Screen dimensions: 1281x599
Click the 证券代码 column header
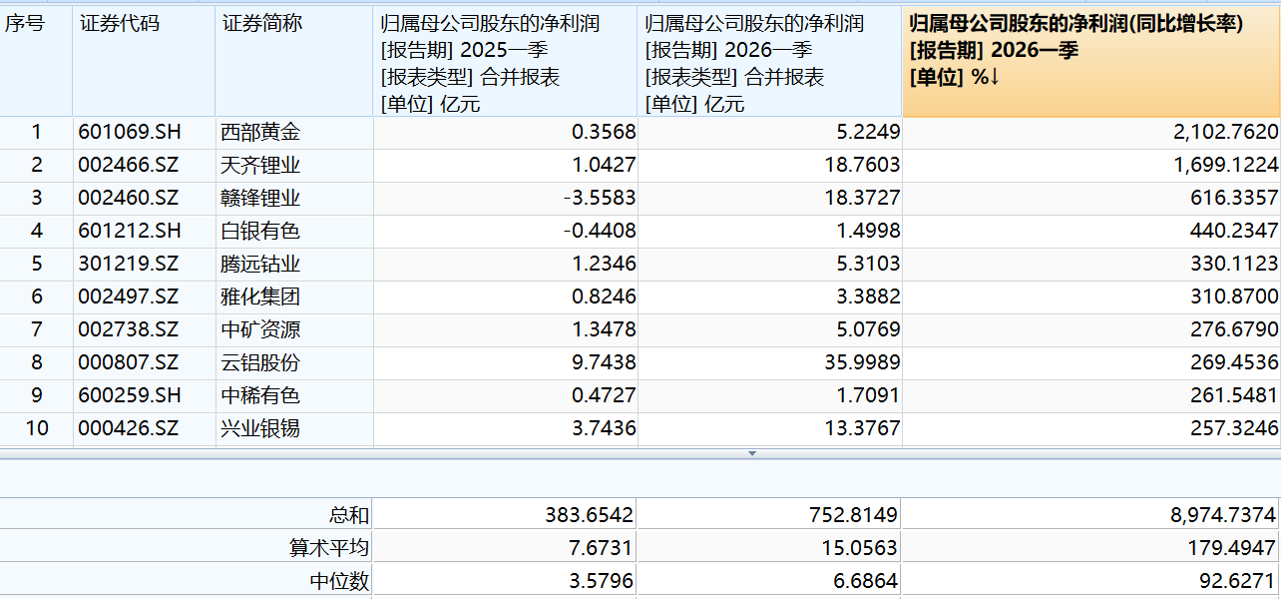144,61
